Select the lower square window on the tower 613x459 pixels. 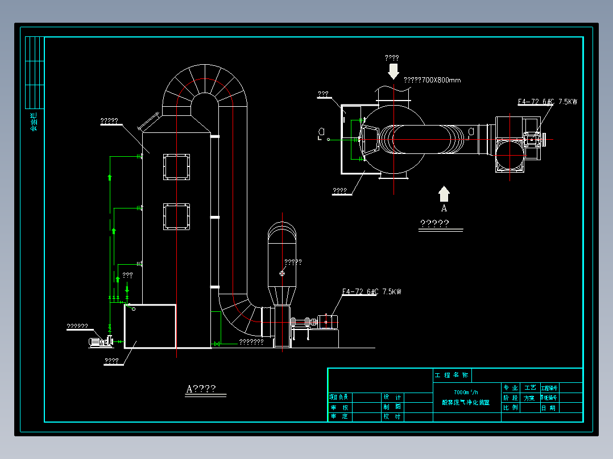(176, 216)
